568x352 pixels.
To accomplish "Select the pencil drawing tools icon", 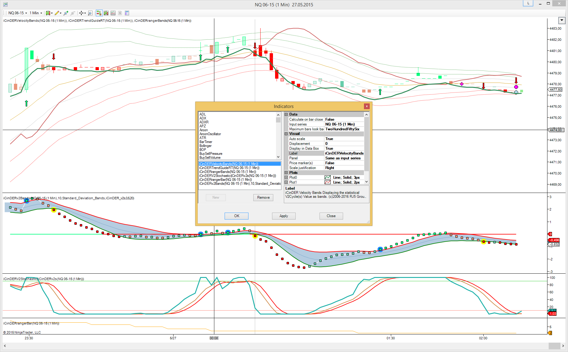I will coord(57,13).
